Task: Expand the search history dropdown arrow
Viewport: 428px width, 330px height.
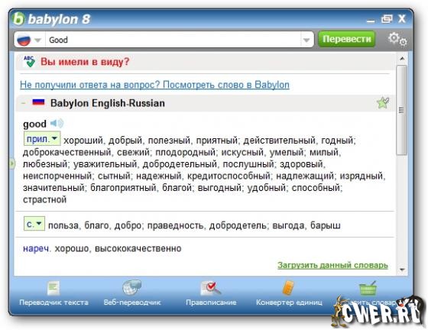Action: pos(306,40)
